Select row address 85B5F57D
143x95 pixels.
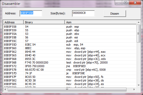pyautogui.click(x=10, y=73)
